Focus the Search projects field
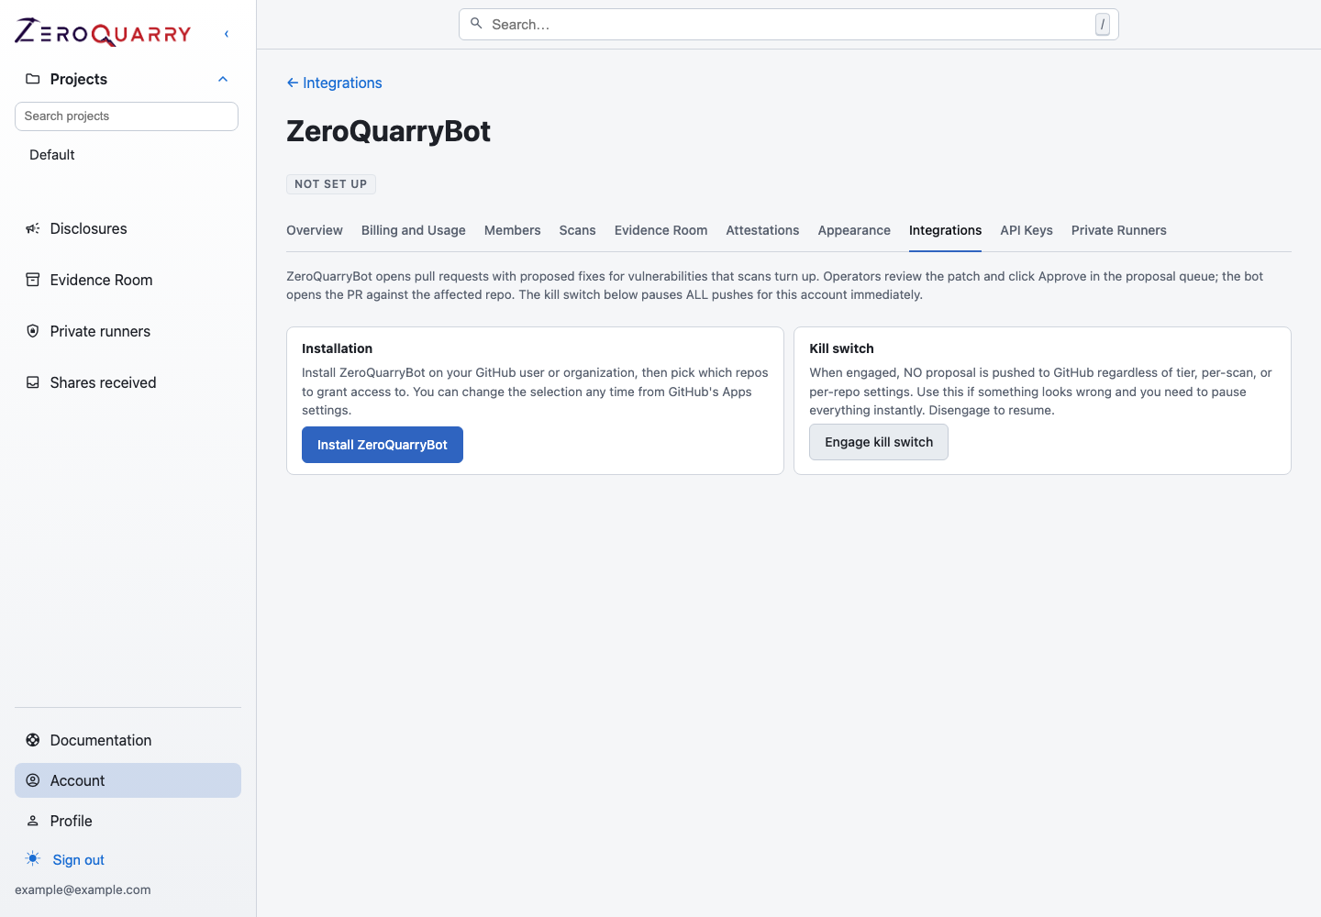Viewport: 1321px width, 917px height. tap(127, 116)
